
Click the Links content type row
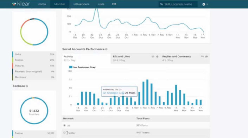34,54
